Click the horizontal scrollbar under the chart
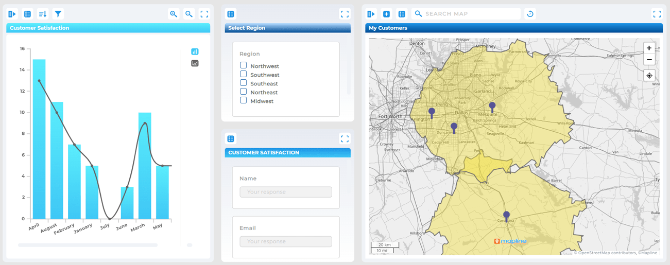Image resolution: width=670 pixels, height=265 pixels. (88, 245)
